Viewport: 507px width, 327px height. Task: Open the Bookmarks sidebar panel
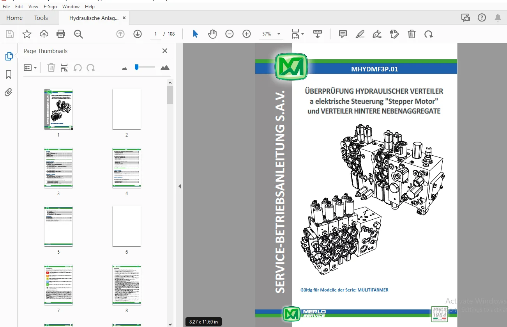tap(9, 75)
